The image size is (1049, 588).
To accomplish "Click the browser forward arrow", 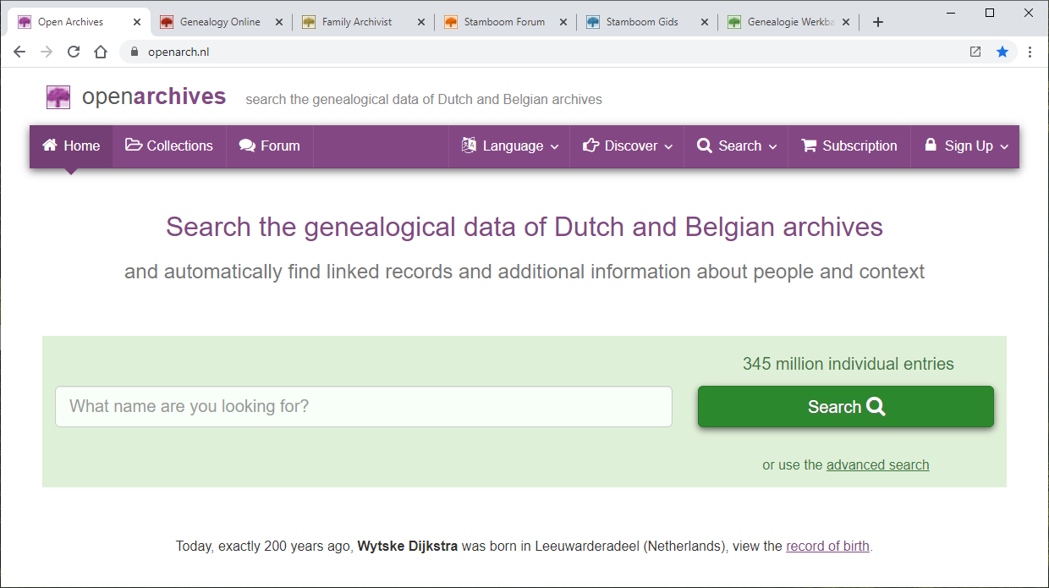I will point(47,52).
